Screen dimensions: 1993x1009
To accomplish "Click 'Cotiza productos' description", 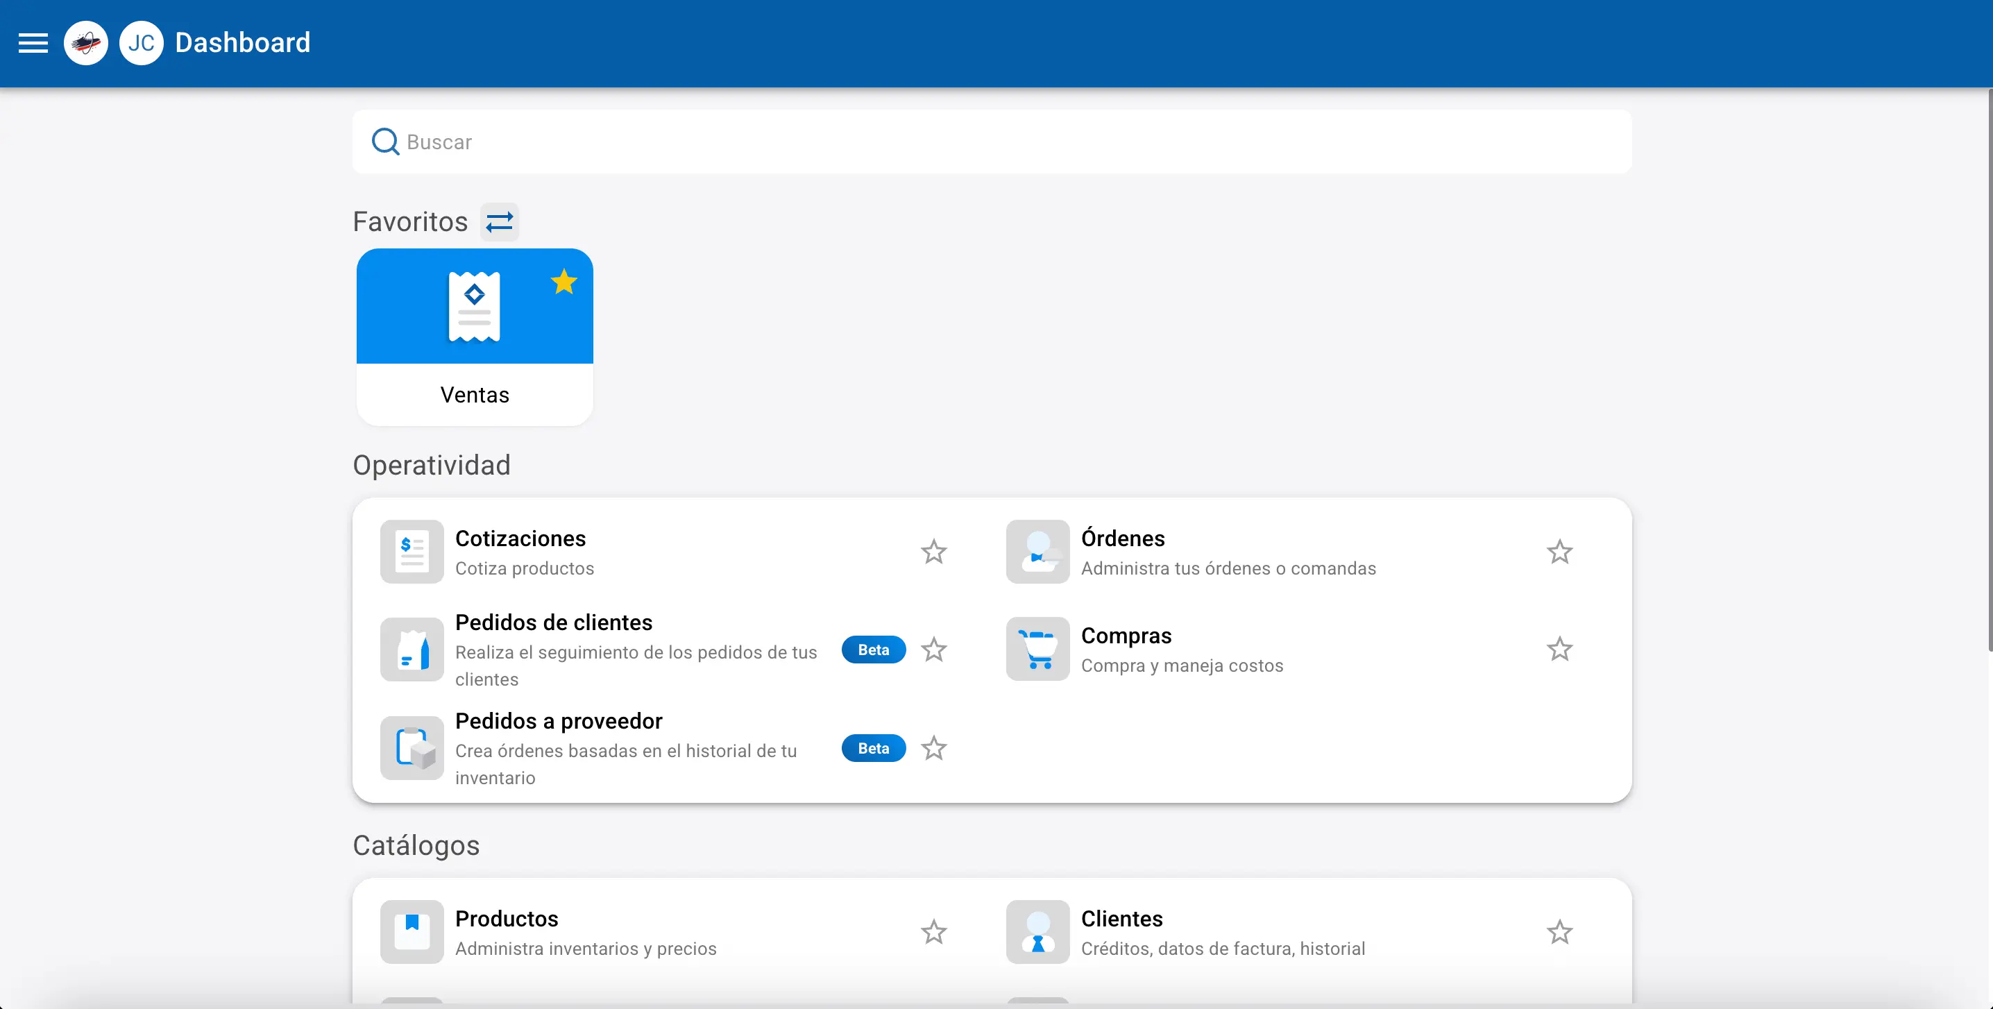I will point(525,569).
